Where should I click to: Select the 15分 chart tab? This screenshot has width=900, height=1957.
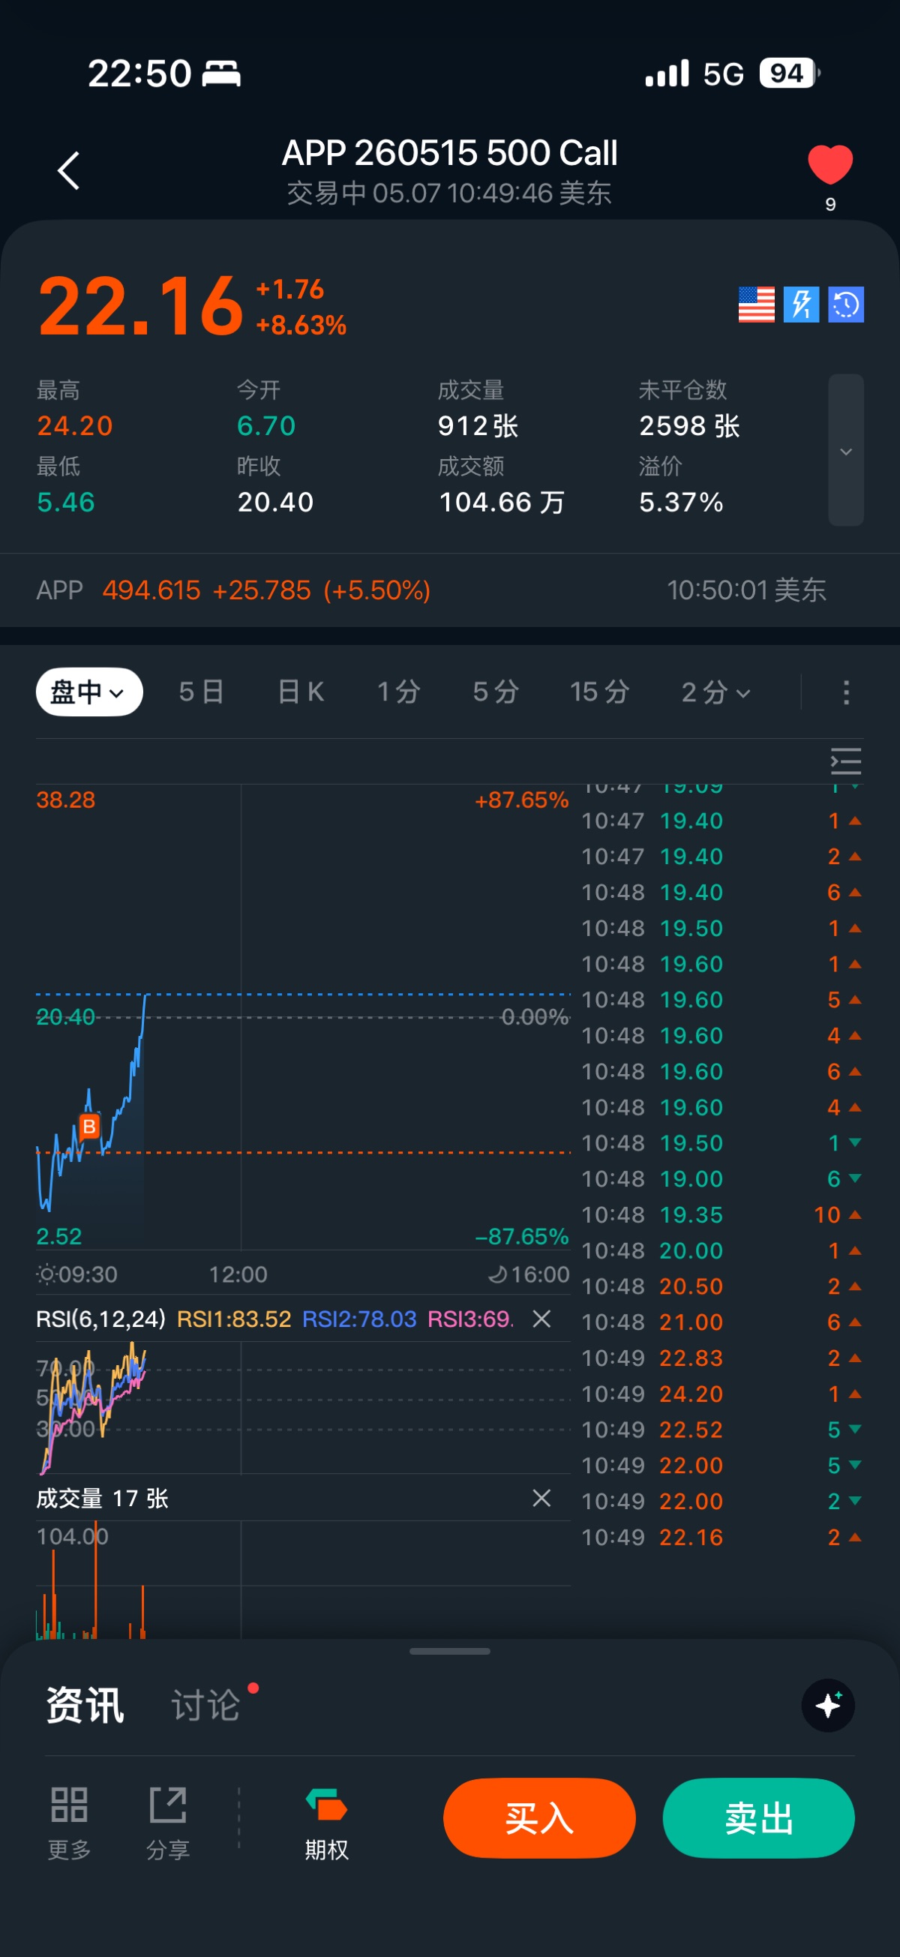[x=600, y=692]
